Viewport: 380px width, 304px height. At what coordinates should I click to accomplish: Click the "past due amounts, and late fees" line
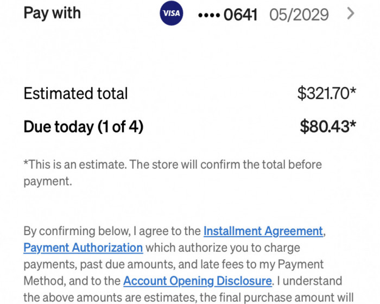pos(174,264)
